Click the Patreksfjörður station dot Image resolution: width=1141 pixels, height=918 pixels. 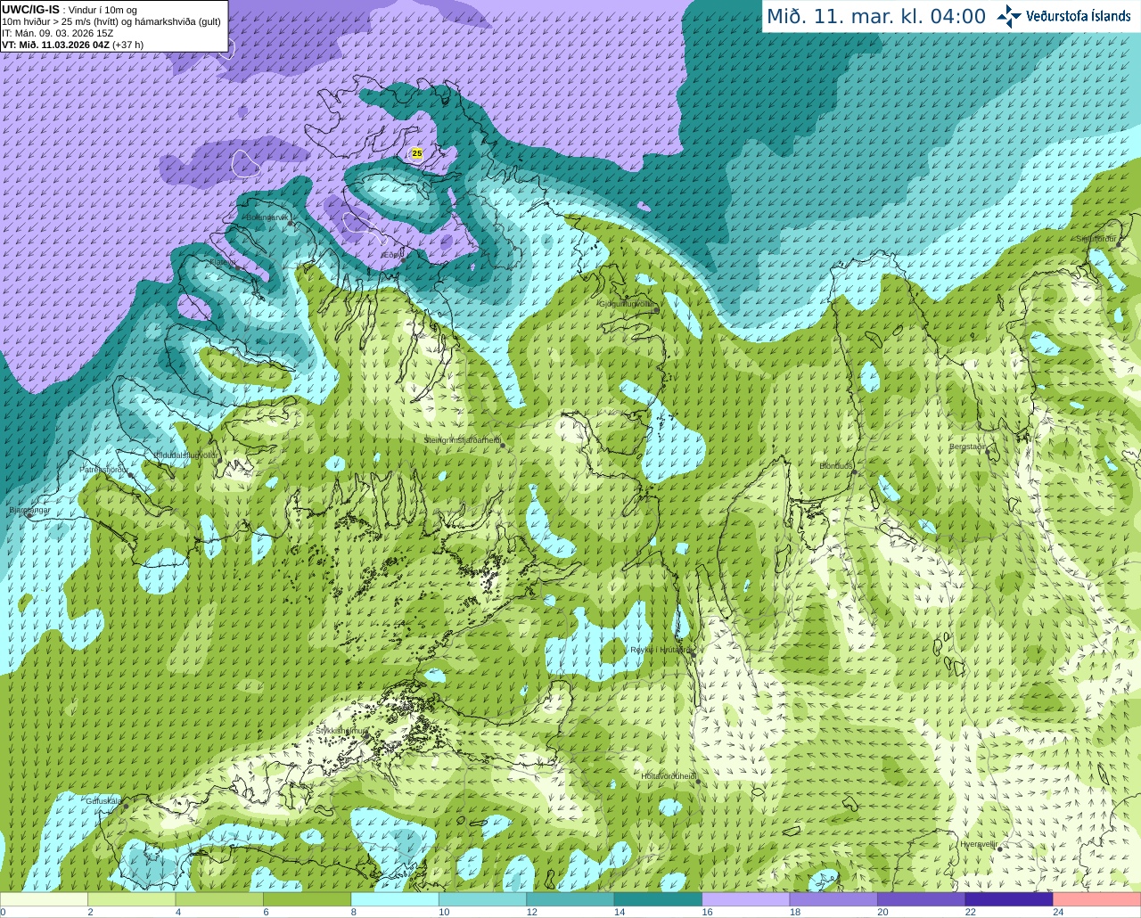[x=131, y=475]
